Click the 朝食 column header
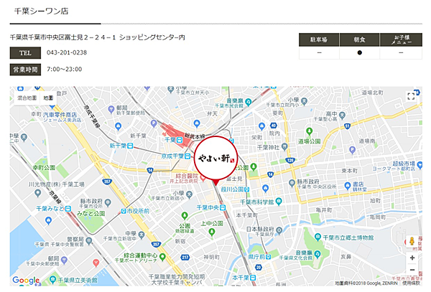Image resolution: width=431 pixels, height=292 pixels. pos(359,39)
